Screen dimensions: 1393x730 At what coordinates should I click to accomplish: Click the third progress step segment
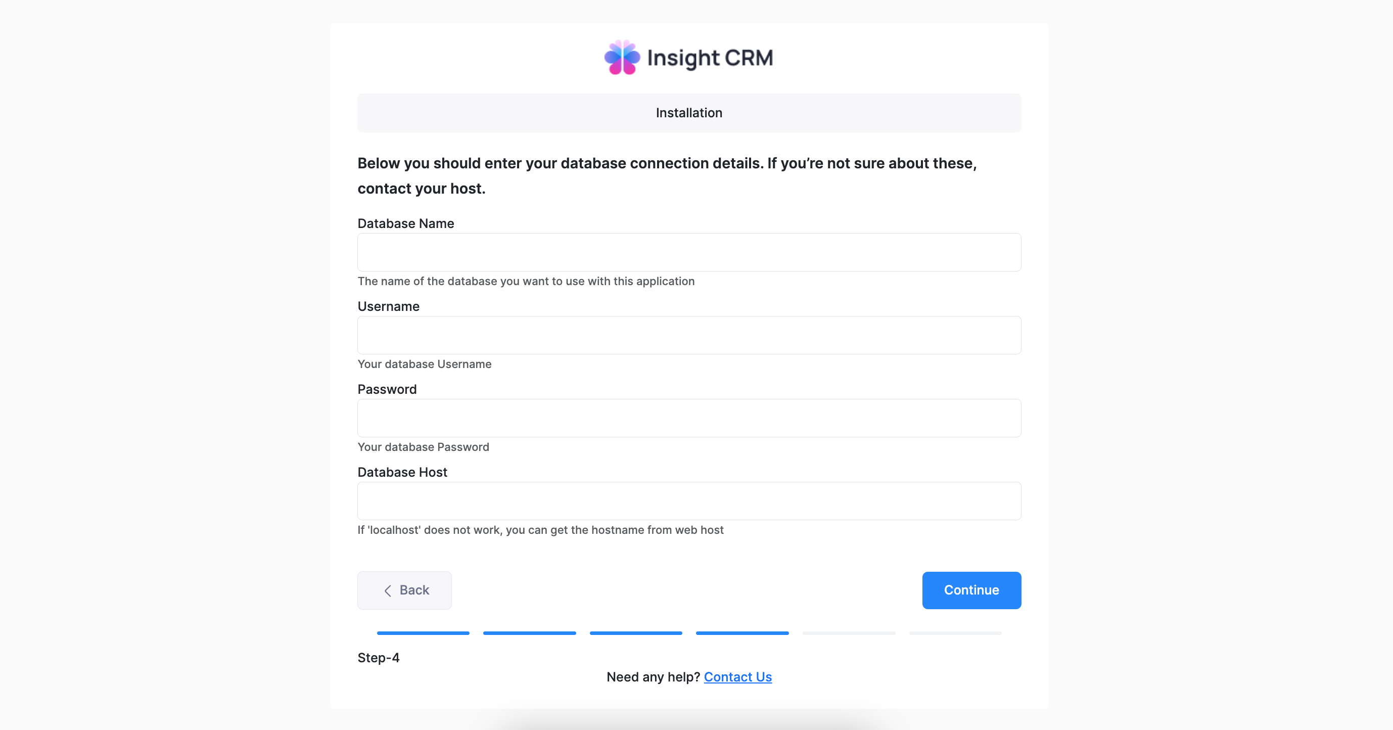click(x=636, y=632)
